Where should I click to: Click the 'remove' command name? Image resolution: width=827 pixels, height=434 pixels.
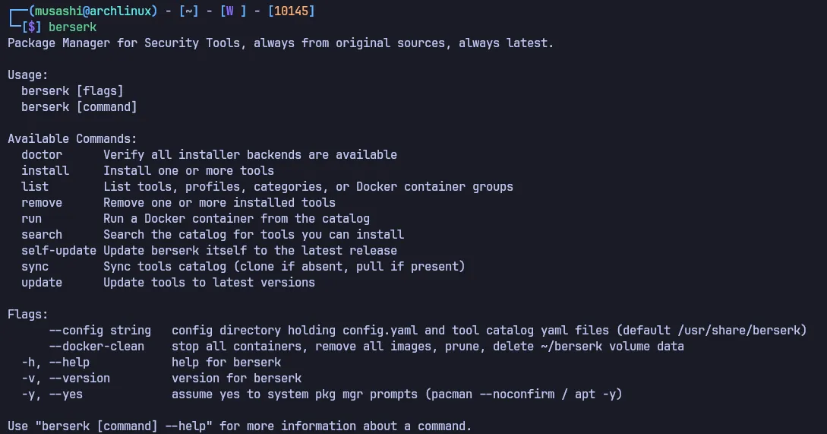[x=42, y=203]
